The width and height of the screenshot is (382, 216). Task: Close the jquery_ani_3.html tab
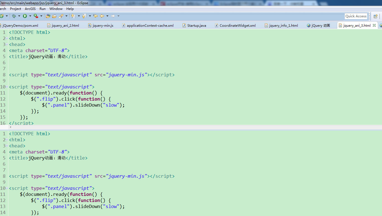(374, 25)
